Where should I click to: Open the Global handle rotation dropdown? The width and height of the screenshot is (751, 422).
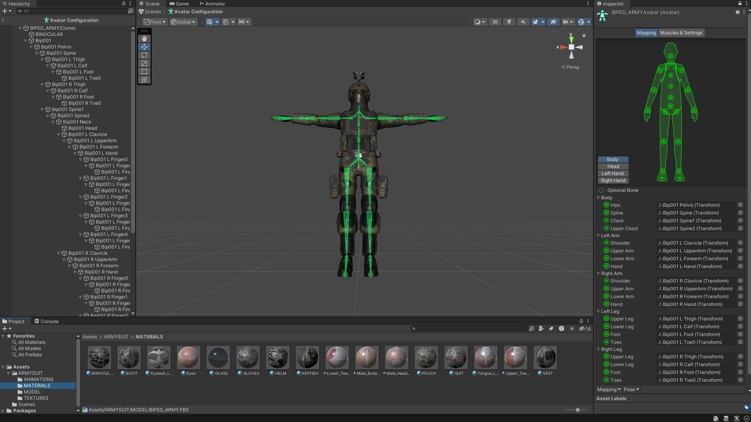coord(183,22)
